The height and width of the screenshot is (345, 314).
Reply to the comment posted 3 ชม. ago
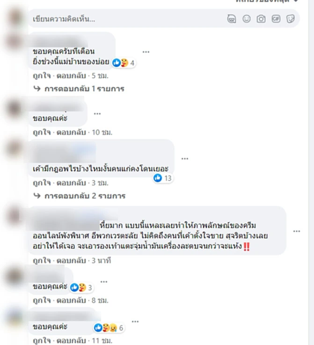(71, 183)
